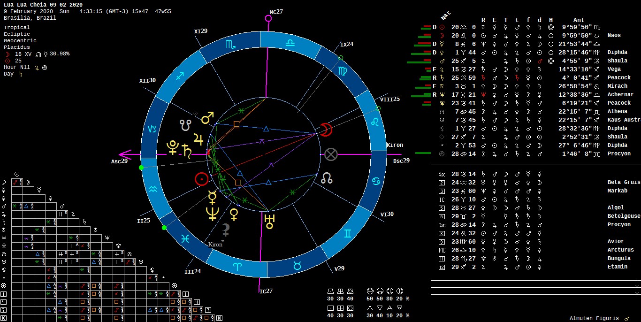Click the barred air triangle icon above 10
This screenshot has width=641, height=322.
point(389,308)
